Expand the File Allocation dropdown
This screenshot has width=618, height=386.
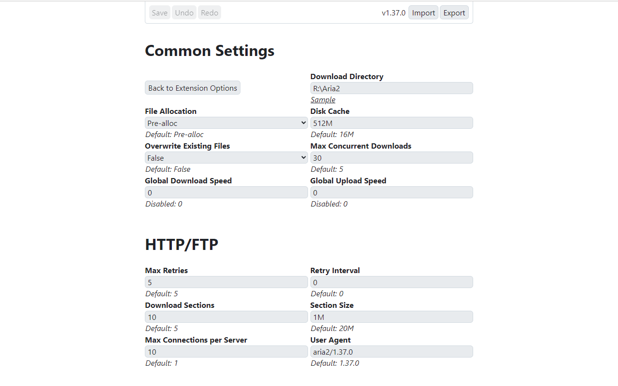226,123
